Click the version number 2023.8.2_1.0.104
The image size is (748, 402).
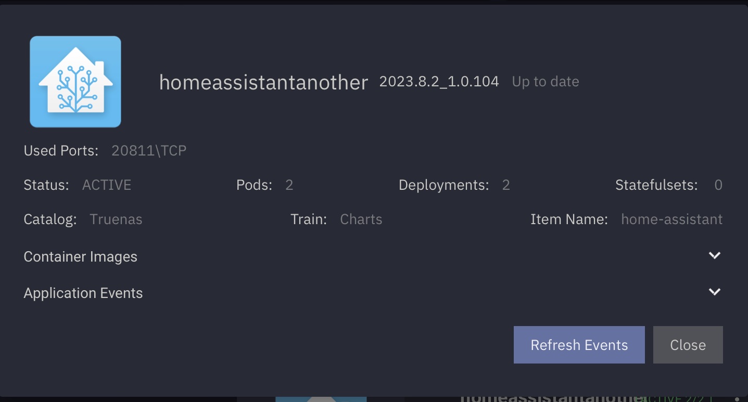click(x=439, y=81)
